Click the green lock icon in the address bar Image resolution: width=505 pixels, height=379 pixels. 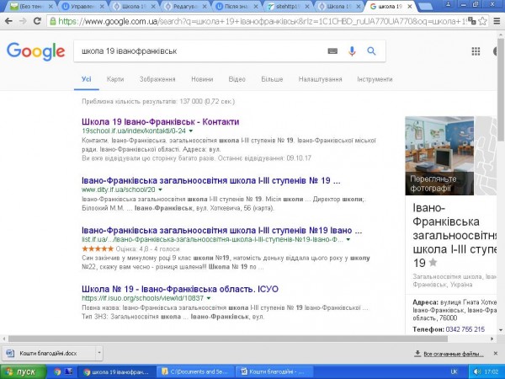pos(52,21)
